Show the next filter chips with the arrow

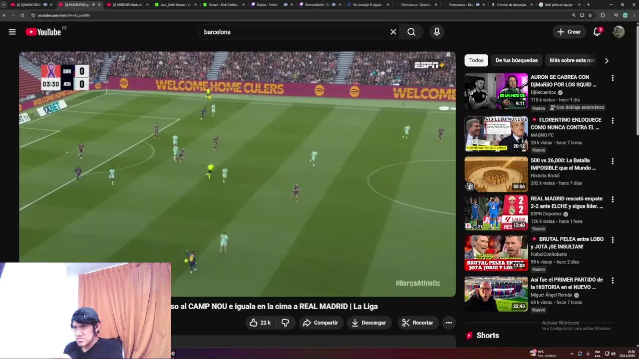click(607, 60)
